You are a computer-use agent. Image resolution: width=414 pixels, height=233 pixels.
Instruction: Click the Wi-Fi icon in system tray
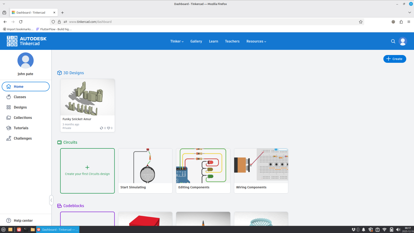click(384, 230)
